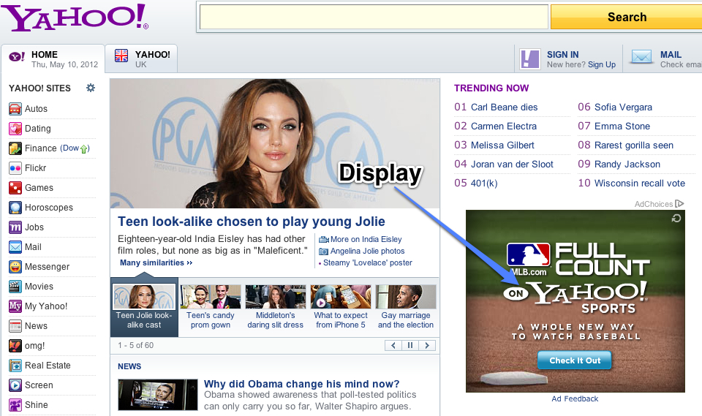Switch to the HOME tab
Screen dimensions: 702x416
(53, 58)
